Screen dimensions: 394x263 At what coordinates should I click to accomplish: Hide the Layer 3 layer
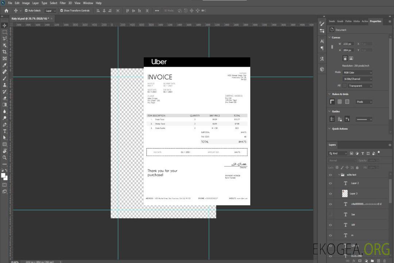(331, 194)
